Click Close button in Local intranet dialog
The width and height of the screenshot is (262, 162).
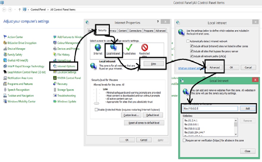248,151
